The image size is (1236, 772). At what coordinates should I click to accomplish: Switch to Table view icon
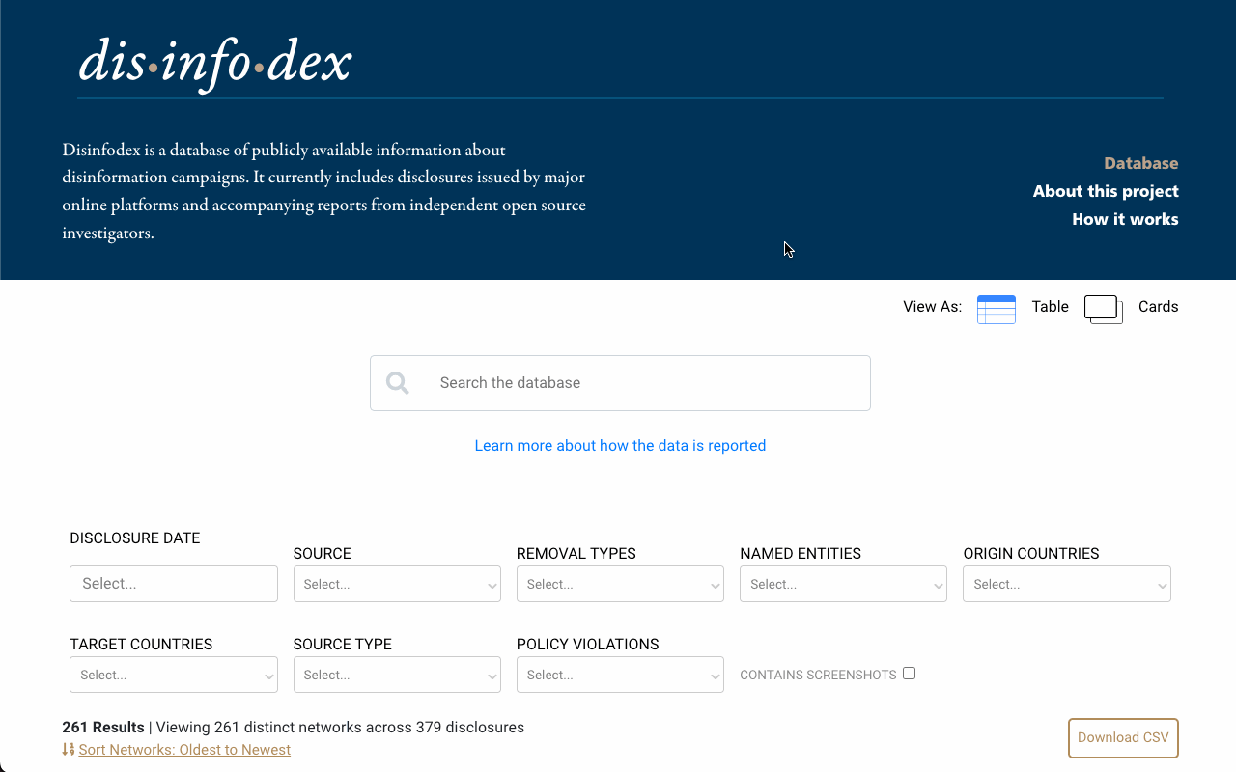click(x=996, y=309)
